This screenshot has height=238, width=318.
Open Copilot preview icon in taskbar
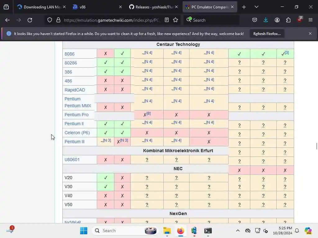308,231
